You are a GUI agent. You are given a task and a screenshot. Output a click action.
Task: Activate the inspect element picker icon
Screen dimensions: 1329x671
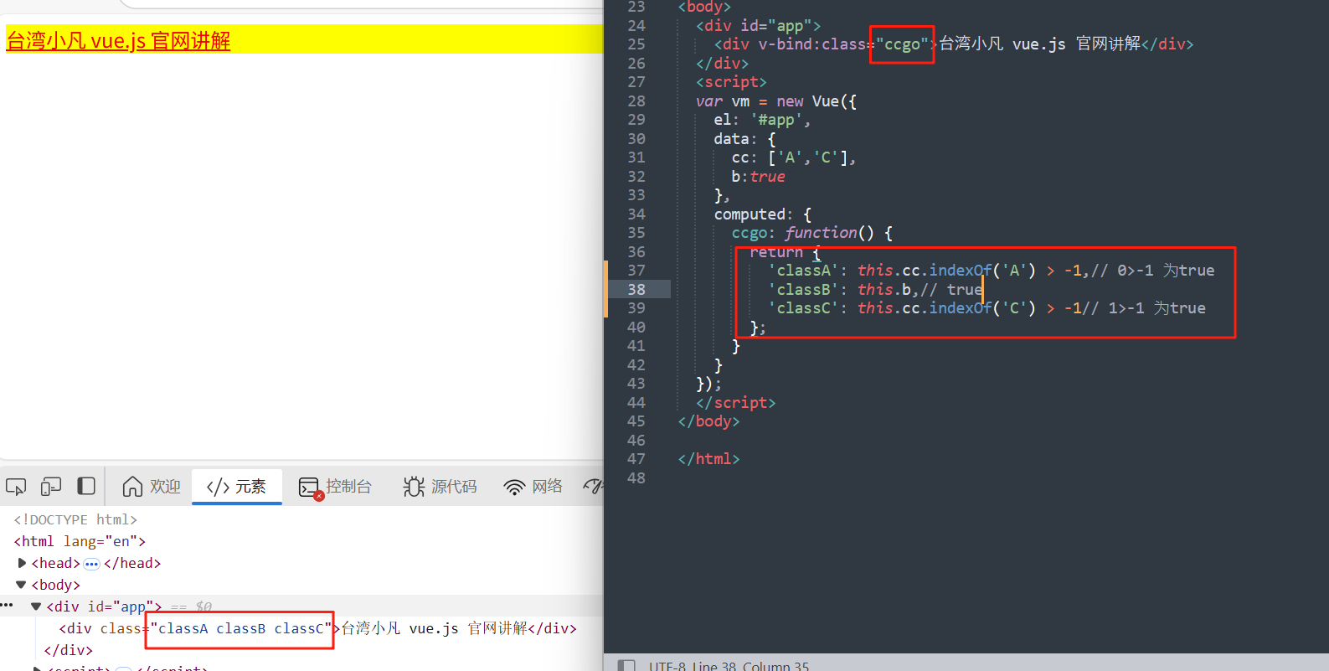point(16,487)
